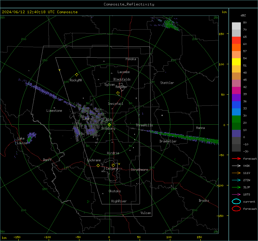This screenshot has height=241, width=258.
Task: Click the RockyMH label
Action: click(x=76, y=80)
